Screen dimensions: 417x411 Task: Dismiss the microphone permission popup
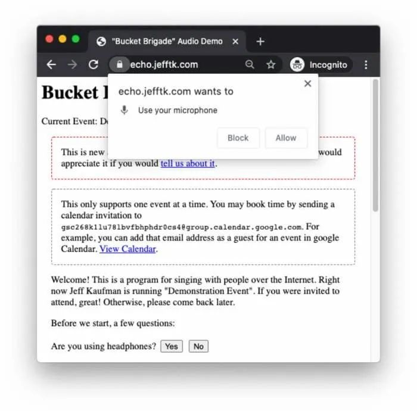tap(308, 83)
